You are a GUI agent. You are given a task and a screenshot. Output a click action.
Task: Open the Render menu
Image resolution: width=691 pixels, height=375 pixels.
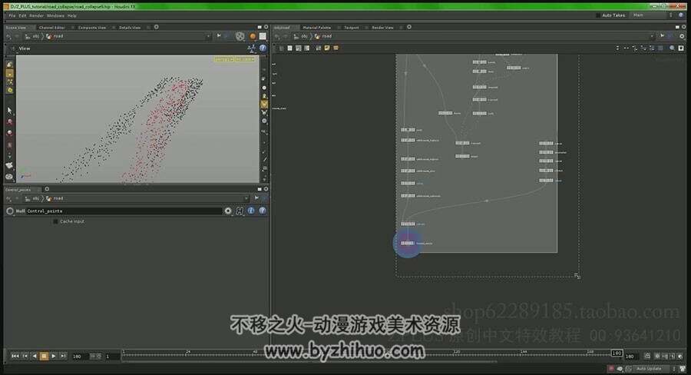[x=37, y=15]
